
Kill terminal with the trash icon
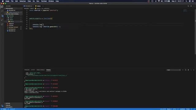tap(188, 70)
